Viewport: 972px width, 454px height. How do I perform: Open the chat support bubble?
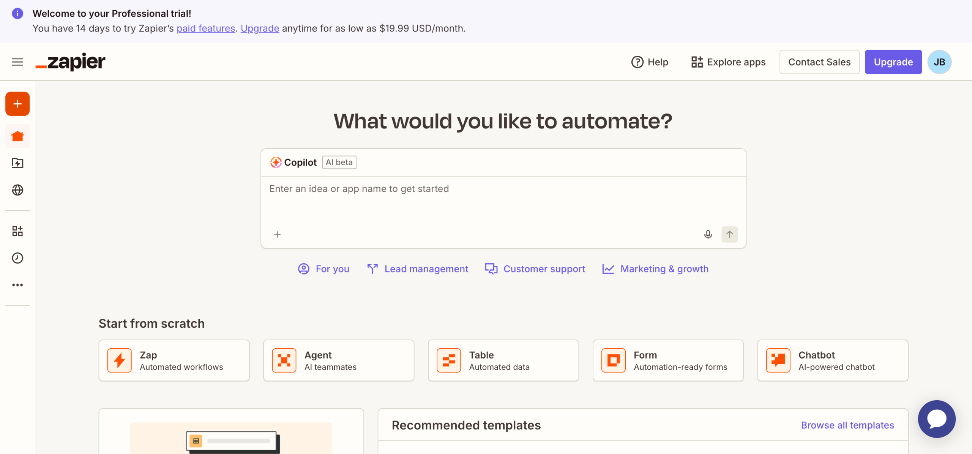(x=936, y=419)
